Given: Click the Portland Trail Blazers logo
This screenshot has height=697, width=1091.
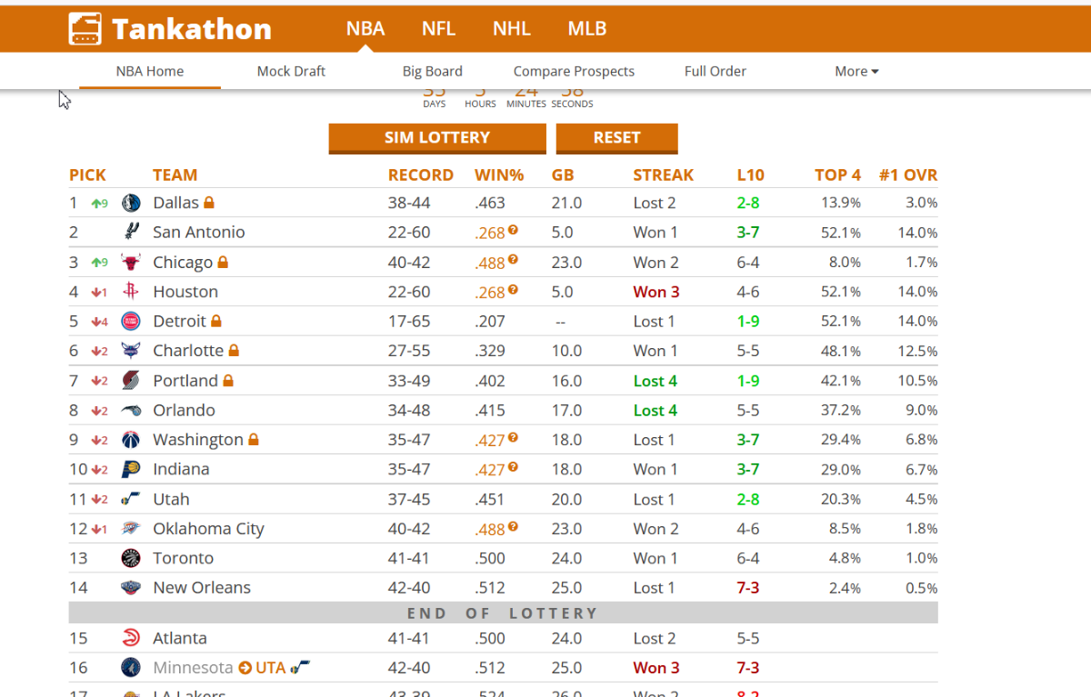Looking at the screenshot, I should pyautogui.click(x=131, y=381).
